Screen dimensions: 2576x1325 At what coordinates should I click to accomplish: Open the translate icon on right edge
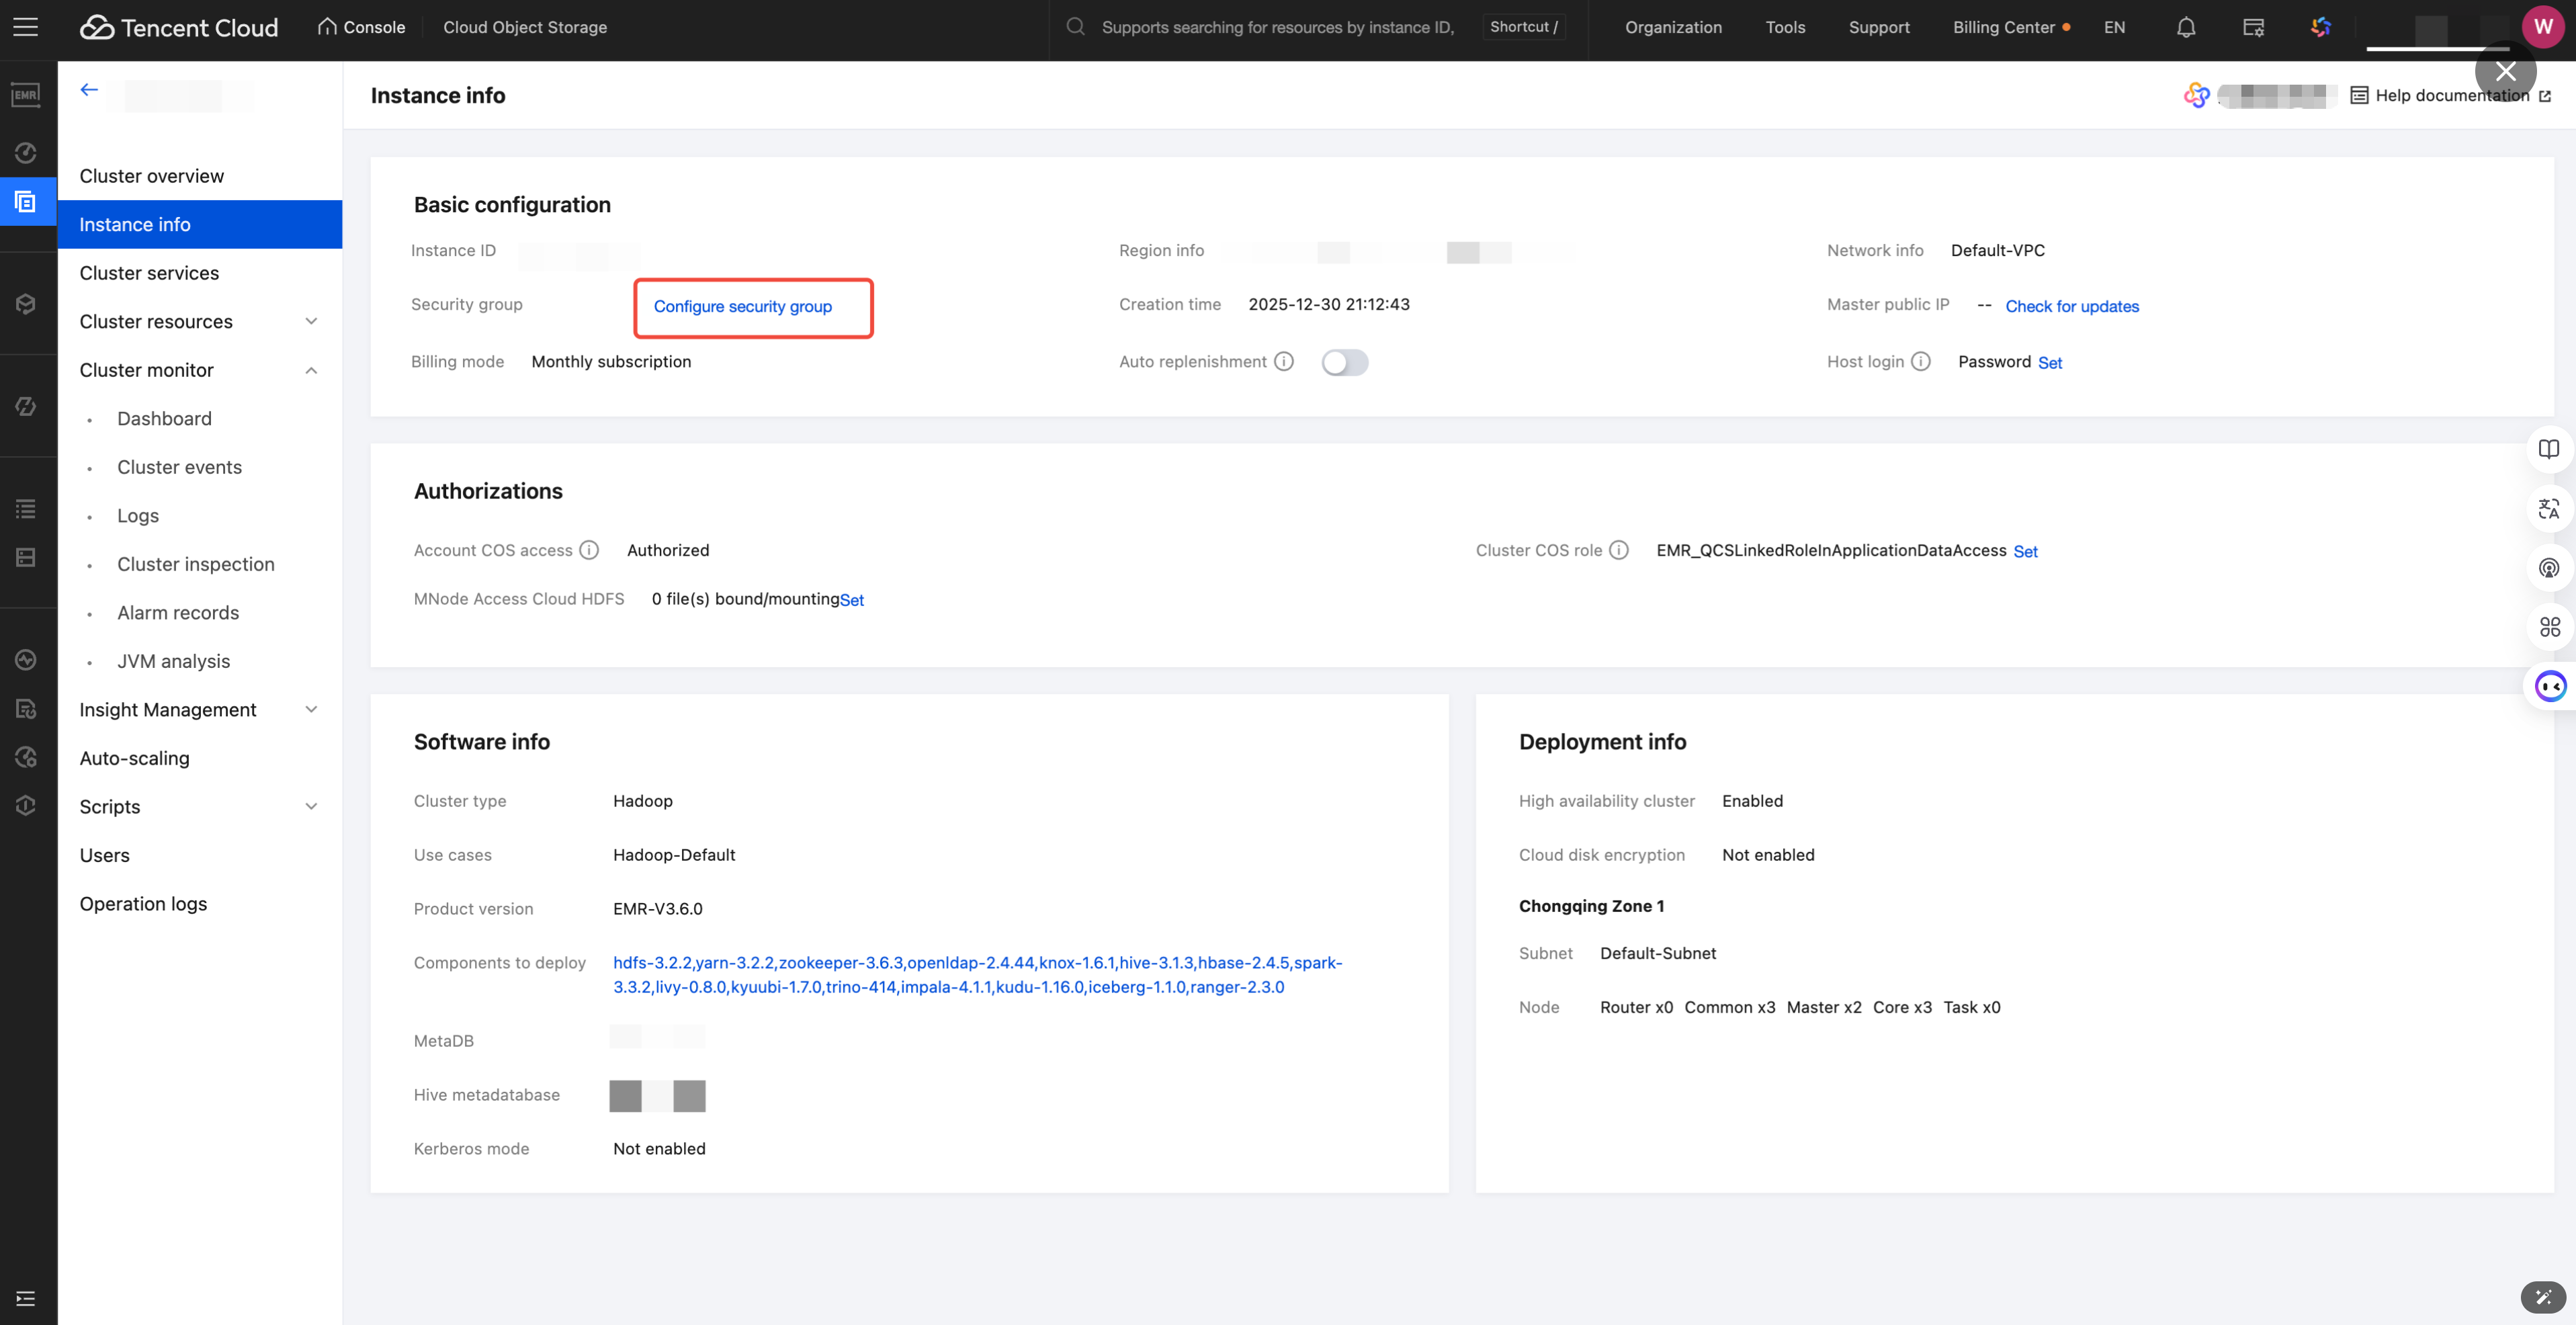(x=2549, y=509)
